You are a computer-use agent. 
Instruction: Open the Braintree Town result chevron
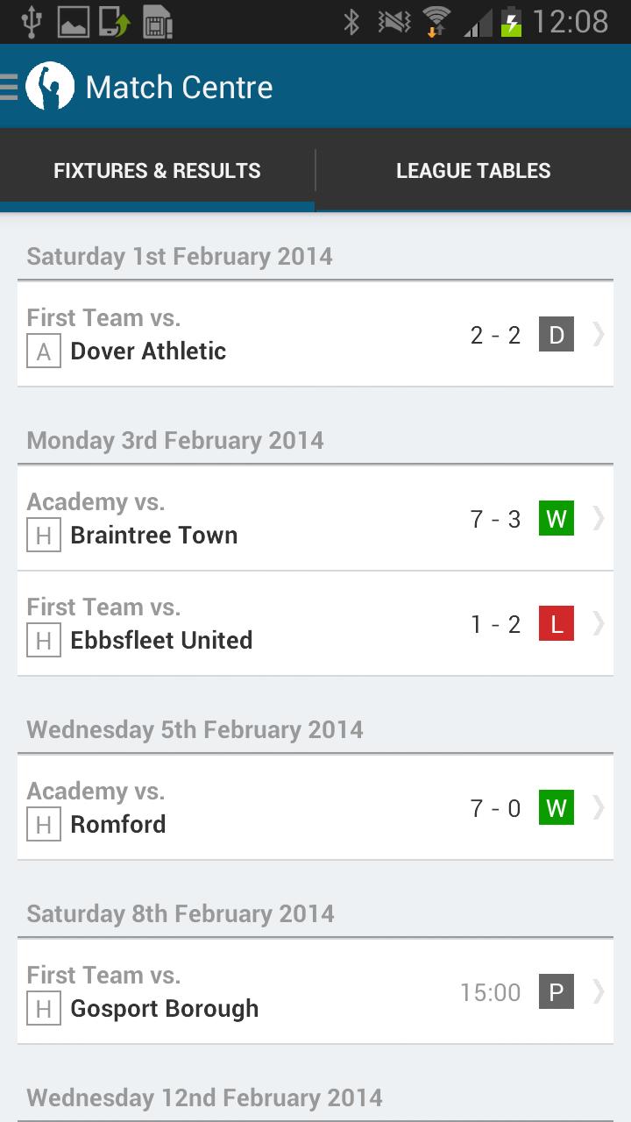point(599,518)
